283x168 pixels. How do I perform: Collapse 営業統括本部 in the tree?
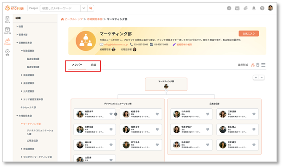tap(17, 43)
